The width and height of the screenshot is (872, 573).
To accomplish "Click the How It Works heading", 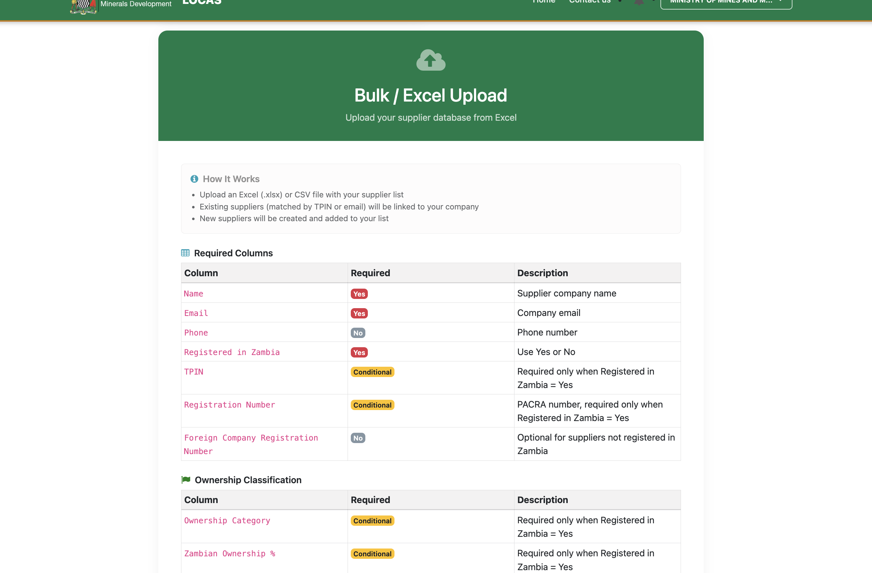I will coord(231,179).
